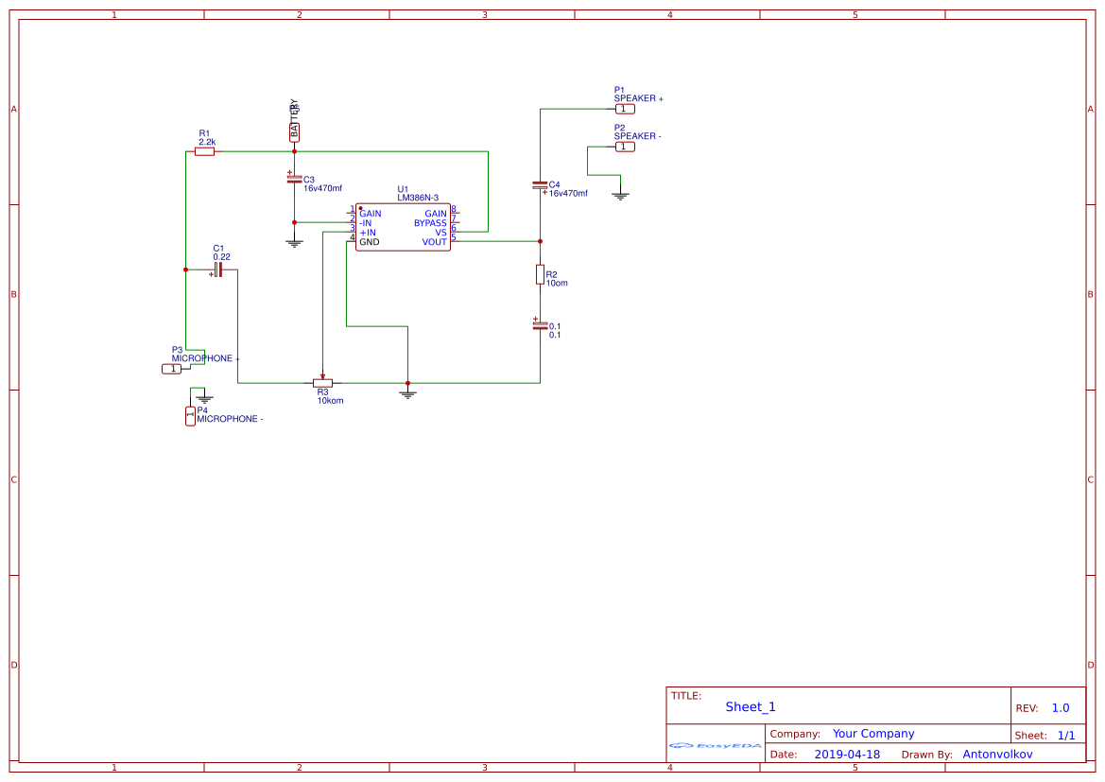Select the C4 output capacitor symbol
Image resolution: width=1105 pixels, height=782 pixels.
pyautogui.click(x=540, y=185)
